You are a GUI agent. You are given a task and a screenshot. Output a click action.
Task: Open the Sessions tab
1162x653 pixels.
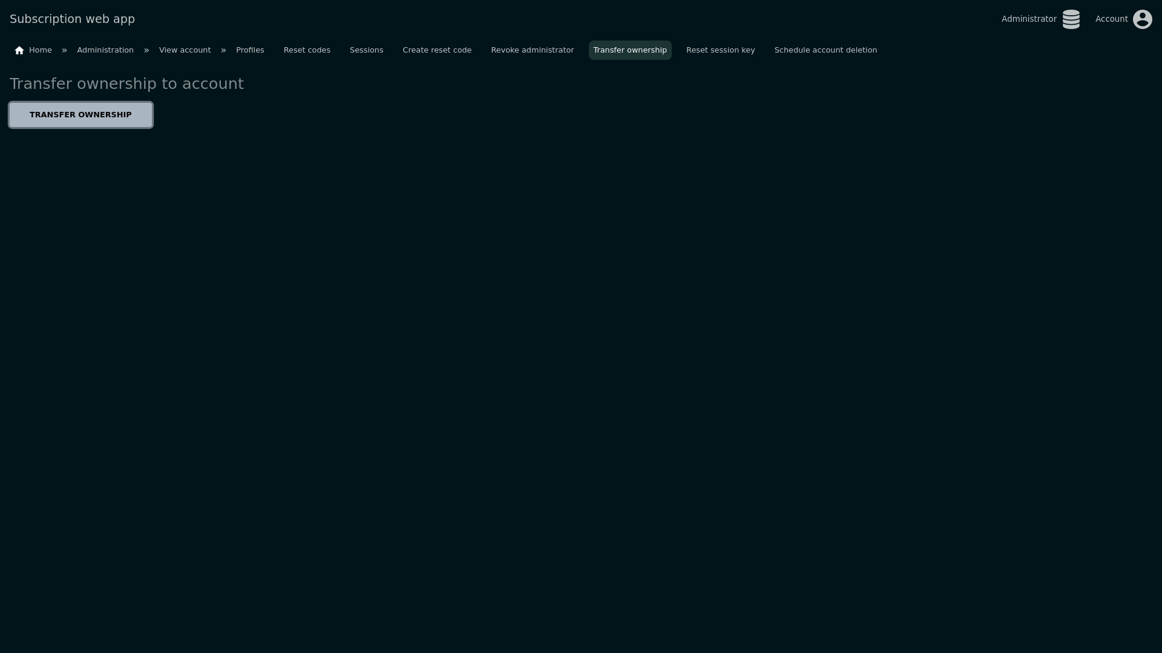pos(366,50)
